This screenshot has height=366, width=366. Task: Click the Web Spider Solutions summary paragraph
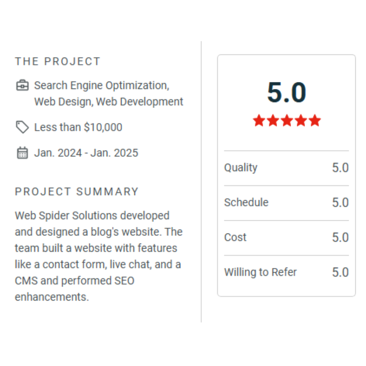tap(99, 256)
